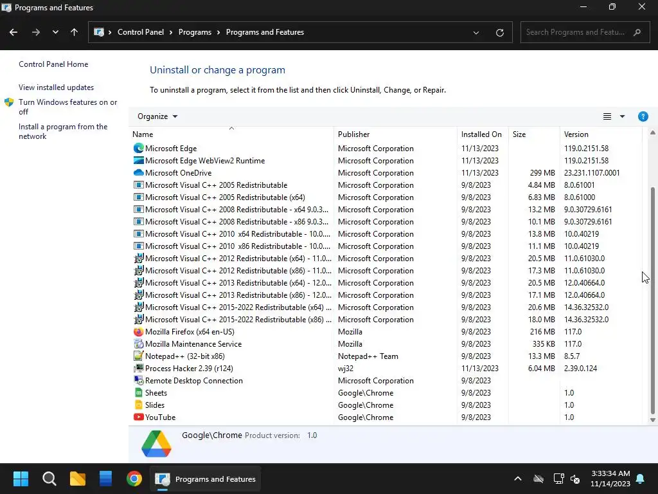Click the Sheets app icon
This screenshot has width=658, height=494.
click(139, 393)
